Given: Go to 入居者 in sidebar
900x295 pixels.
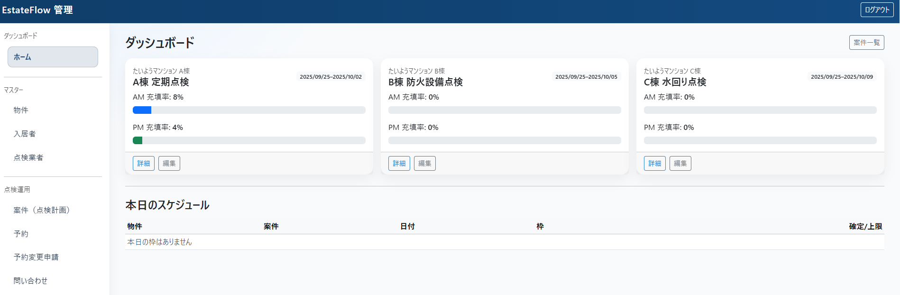Looking at the screenshot, I should pyautogui.click(x=25, y=134).
